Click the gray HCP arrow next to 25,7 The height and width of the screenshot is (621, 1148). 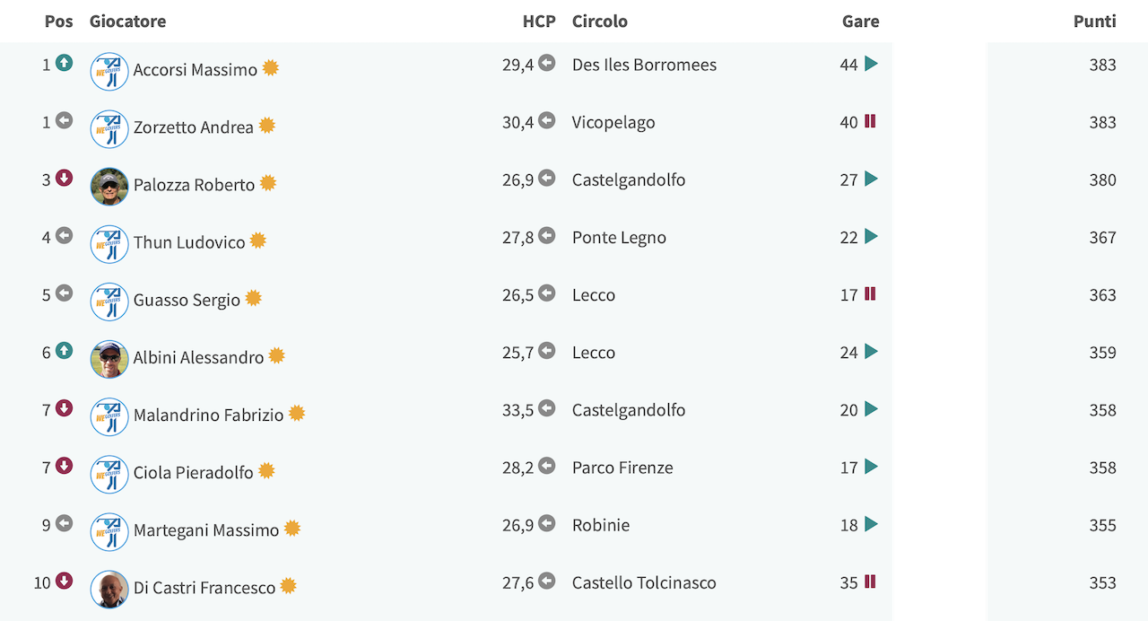[x=547, y=351]
